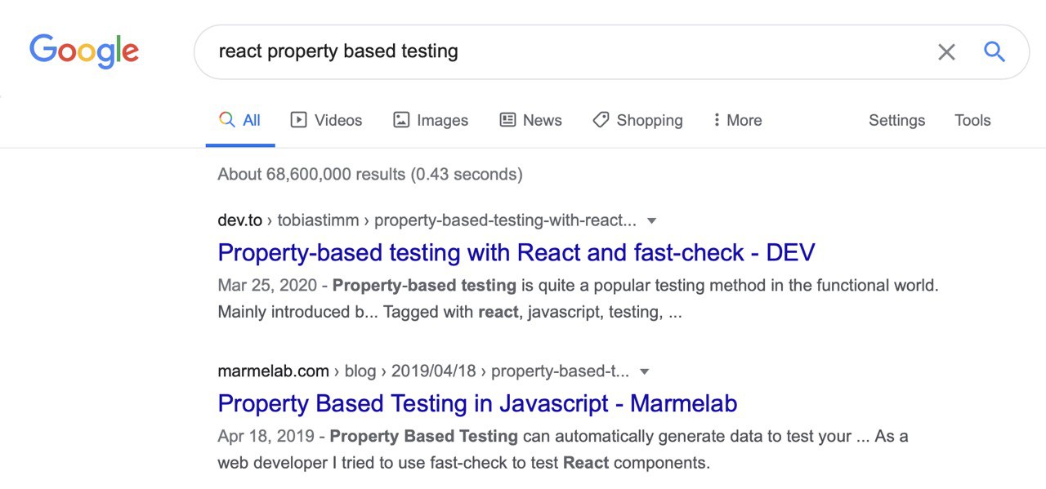
Task: Open Property Based Testing in Javascript - Marmelab
Action: (477, 403)
